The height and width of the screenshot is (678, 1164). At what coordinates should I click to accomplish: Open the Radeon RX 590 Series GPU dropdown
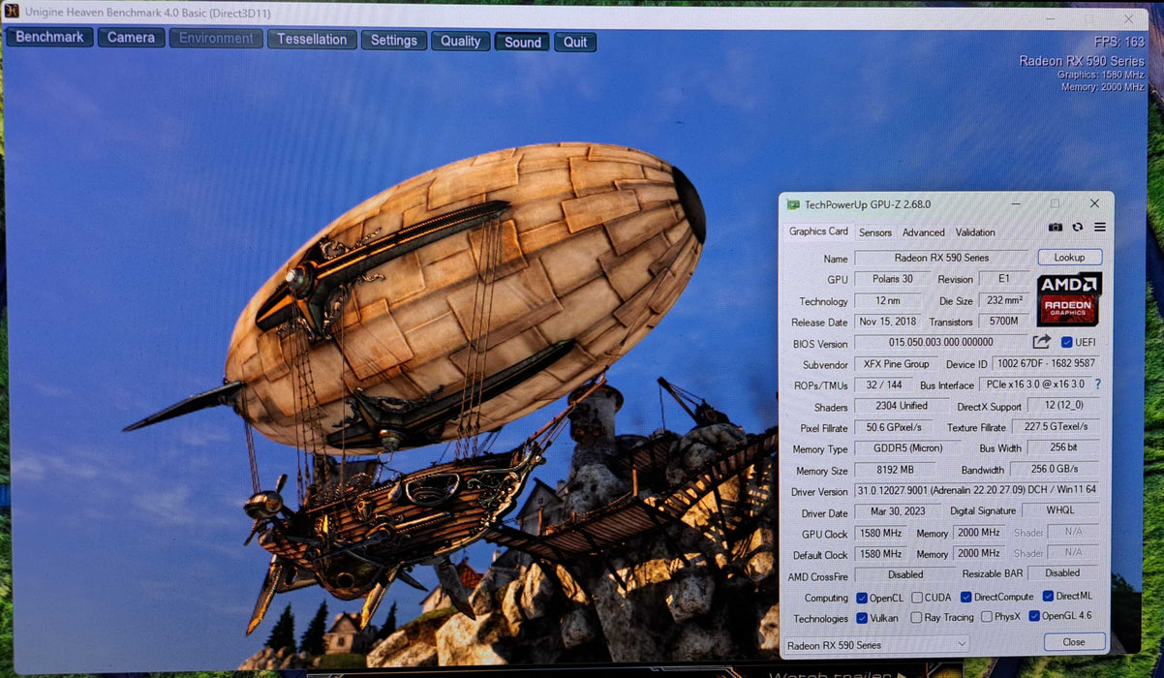(x=876, y=644)
